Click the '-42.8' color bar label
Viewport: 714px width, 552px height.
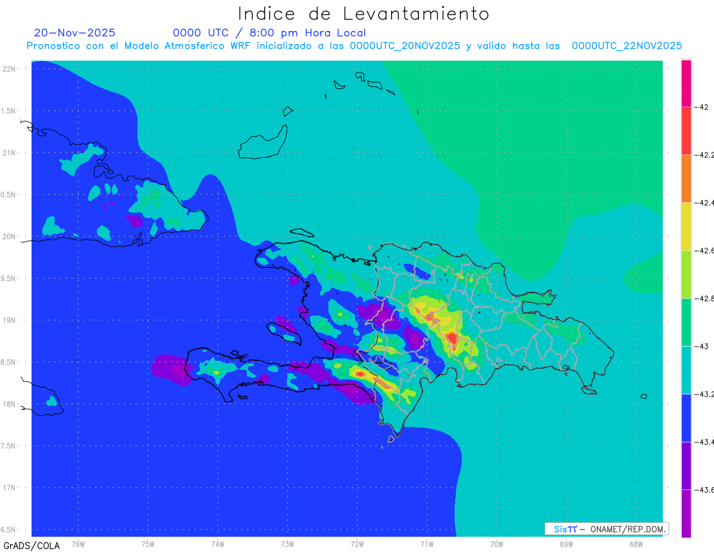pyautogui.click(x=705, y=298)
